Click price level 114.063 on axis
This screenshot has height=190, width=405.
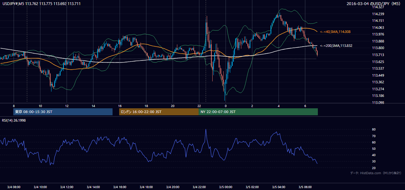(378, 28)
